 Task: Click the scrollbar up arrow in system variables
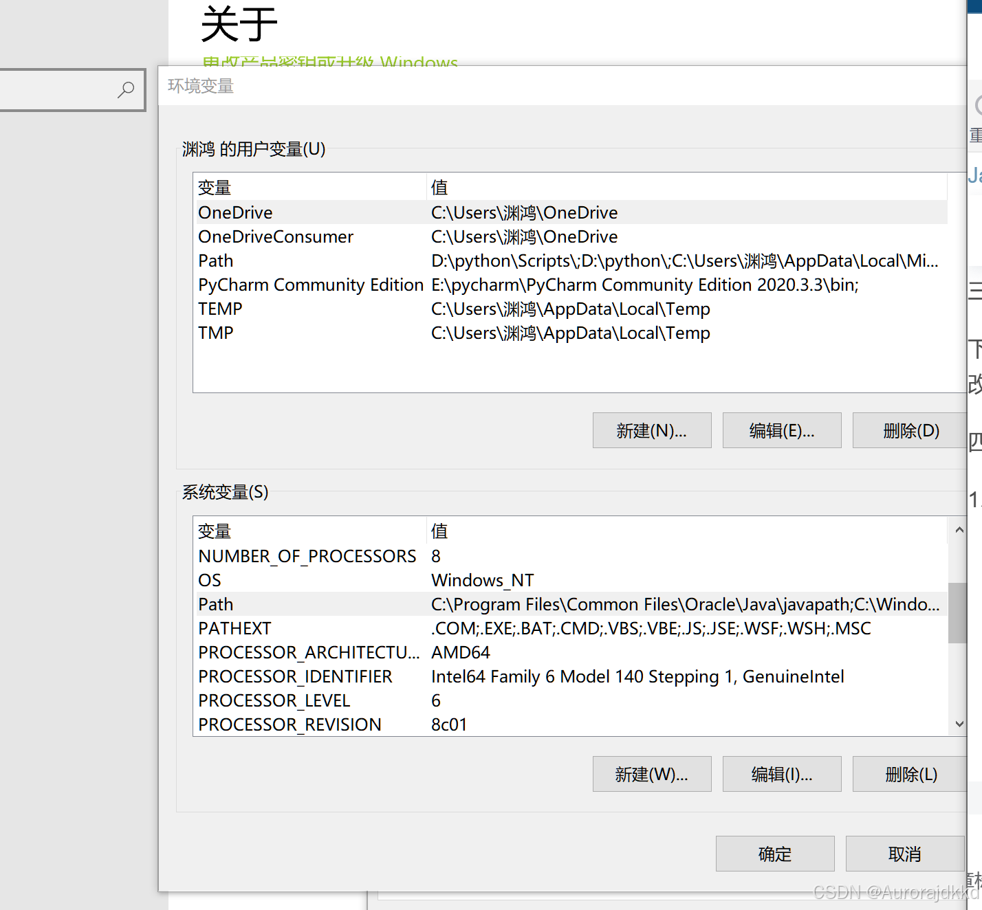click(959, 530)
